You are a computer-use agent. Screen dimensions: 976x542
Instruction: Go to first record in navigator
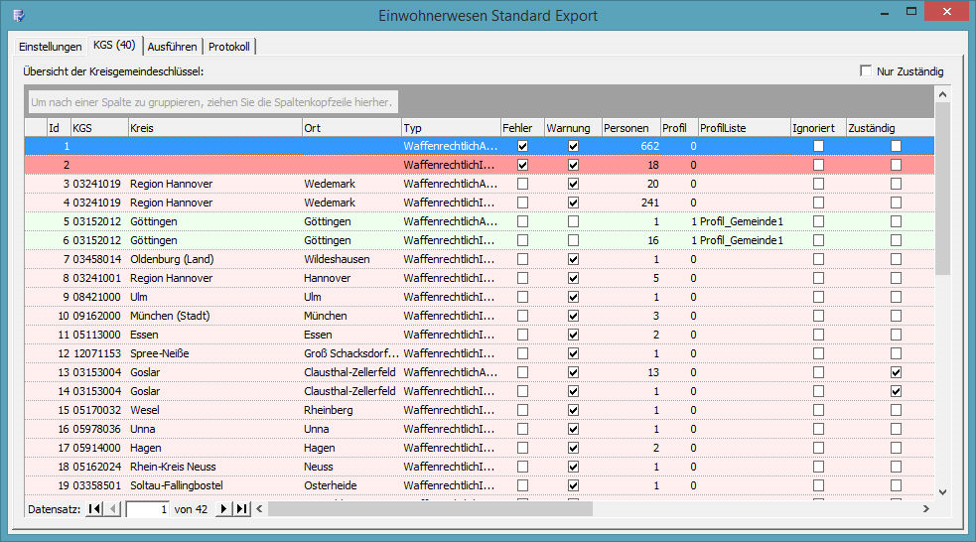point(94,509)
